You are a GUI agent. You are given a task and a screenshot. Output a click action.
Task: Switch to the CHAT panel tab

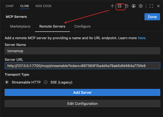pos(10,6)
